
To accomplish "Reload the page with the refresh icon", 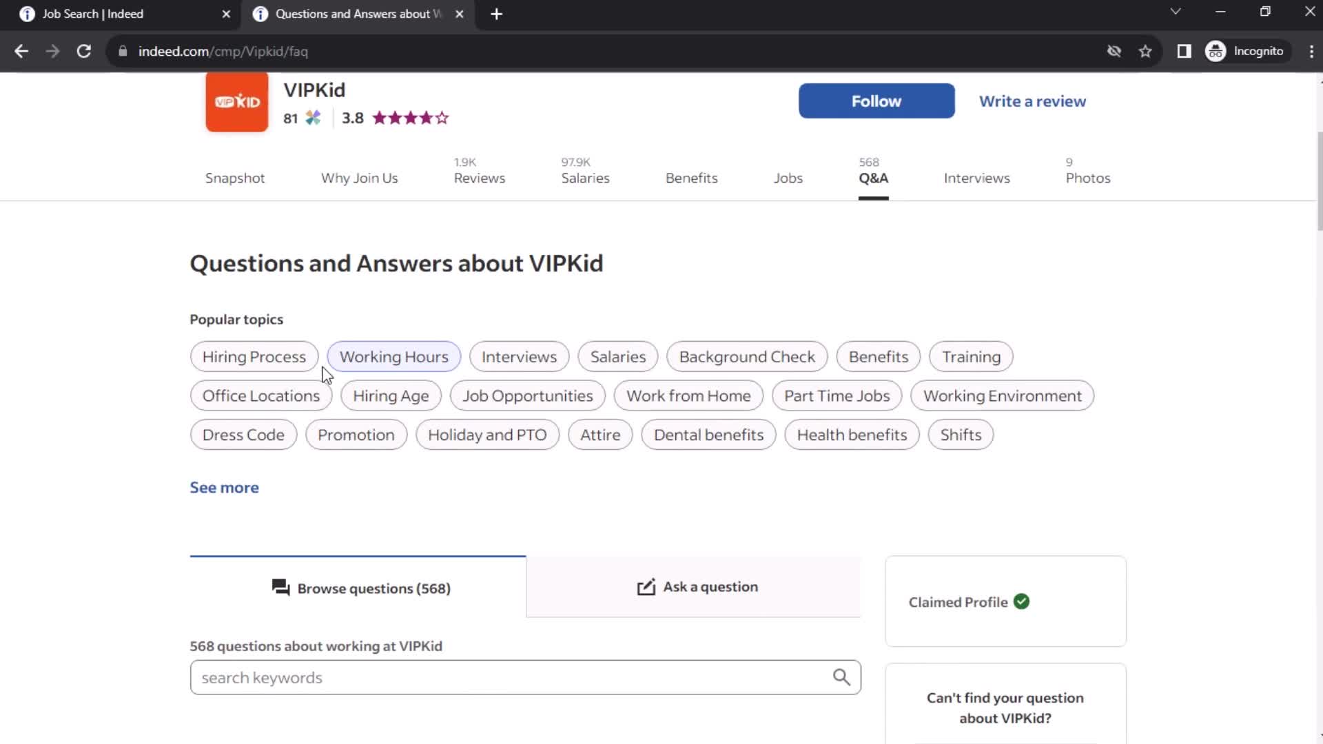I will click(83, 51).
